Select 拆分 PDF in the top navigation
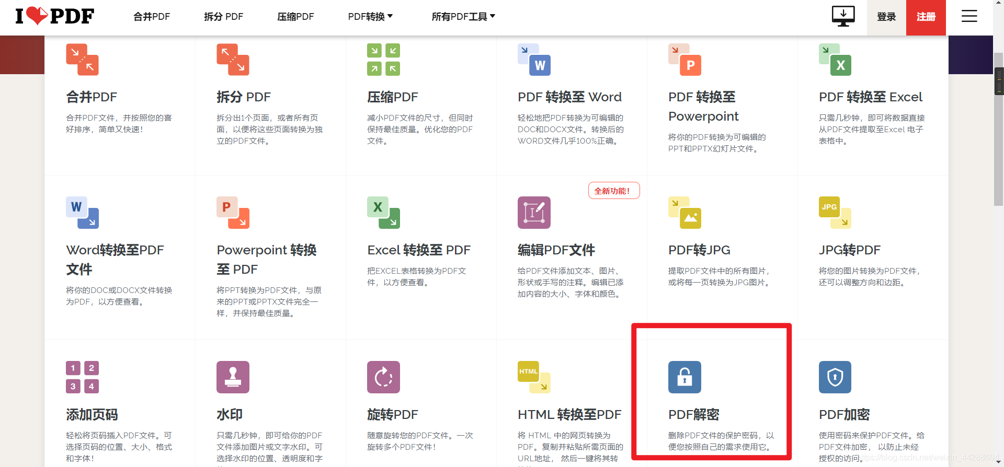 pos(223,17)
